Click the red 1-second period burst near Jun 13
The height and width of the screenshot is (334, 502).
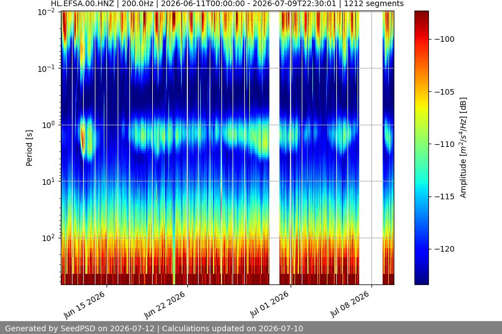(x=83, y=137)
